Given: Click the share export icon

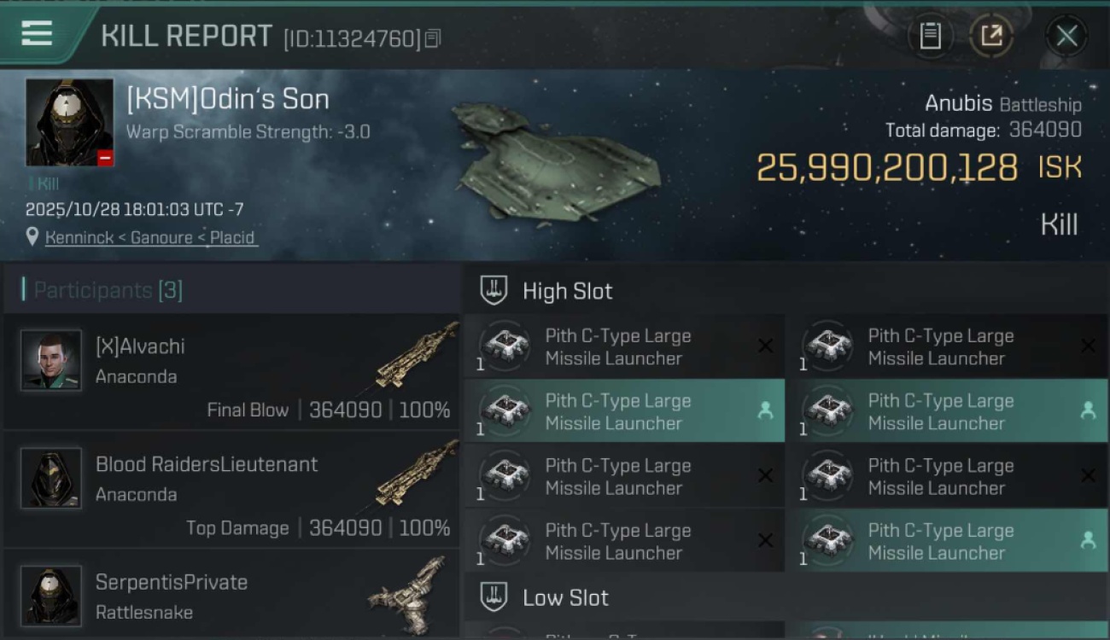Looking at the screenshot, I should [991, 36].
